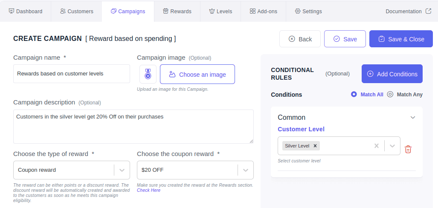This screenshot has width=438, height=208.
Task: Click the red trash icon beside Customer Level
Action: (408, 149)
